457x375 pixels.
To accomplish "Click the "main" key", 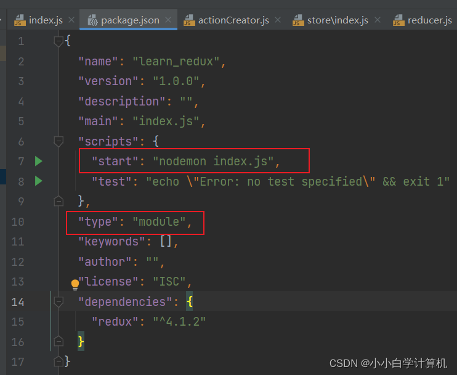I will point(98,121).
